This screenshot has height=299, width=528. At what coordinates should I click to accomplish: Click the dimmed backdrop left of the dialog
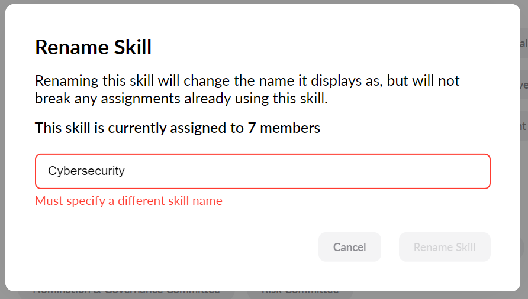[x=2, y=148]
